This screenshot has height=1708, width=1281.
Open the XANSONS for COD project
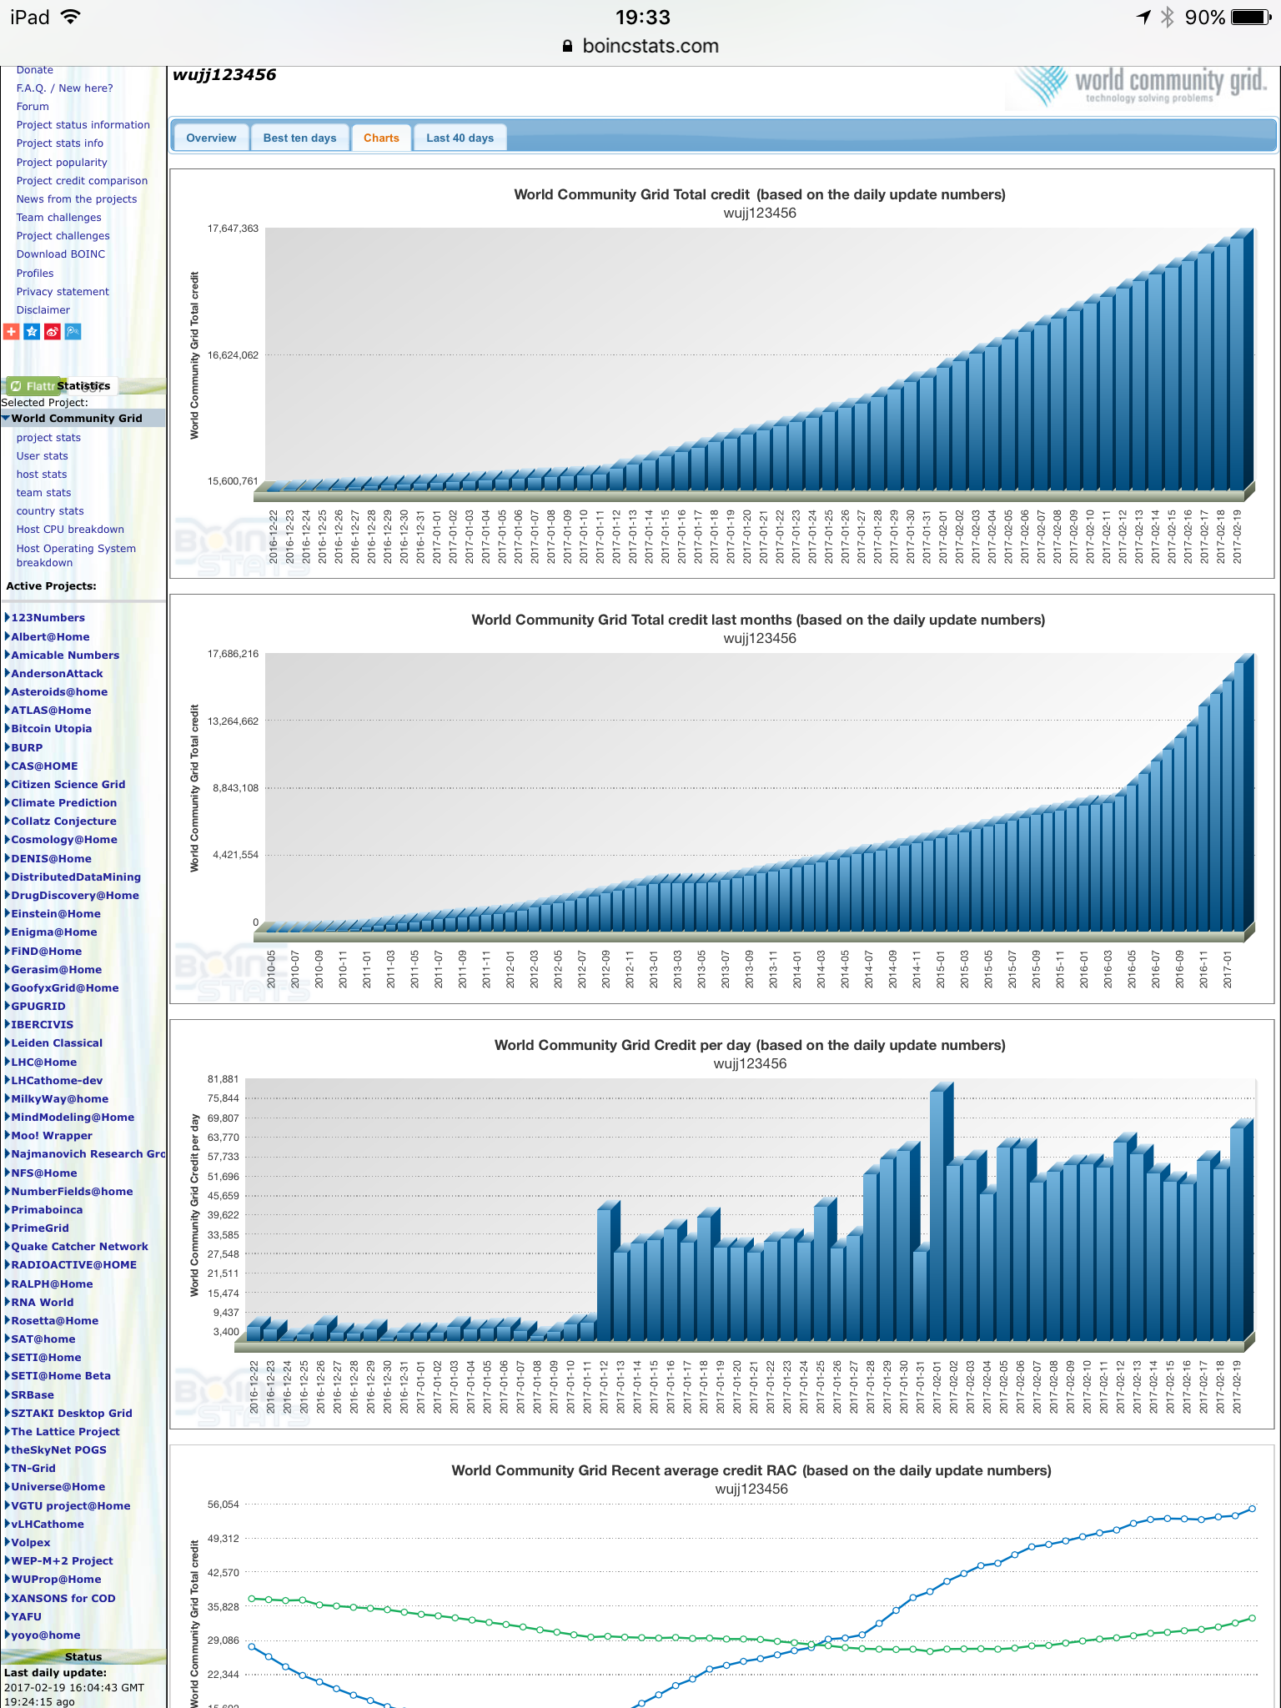point(63,1598)
